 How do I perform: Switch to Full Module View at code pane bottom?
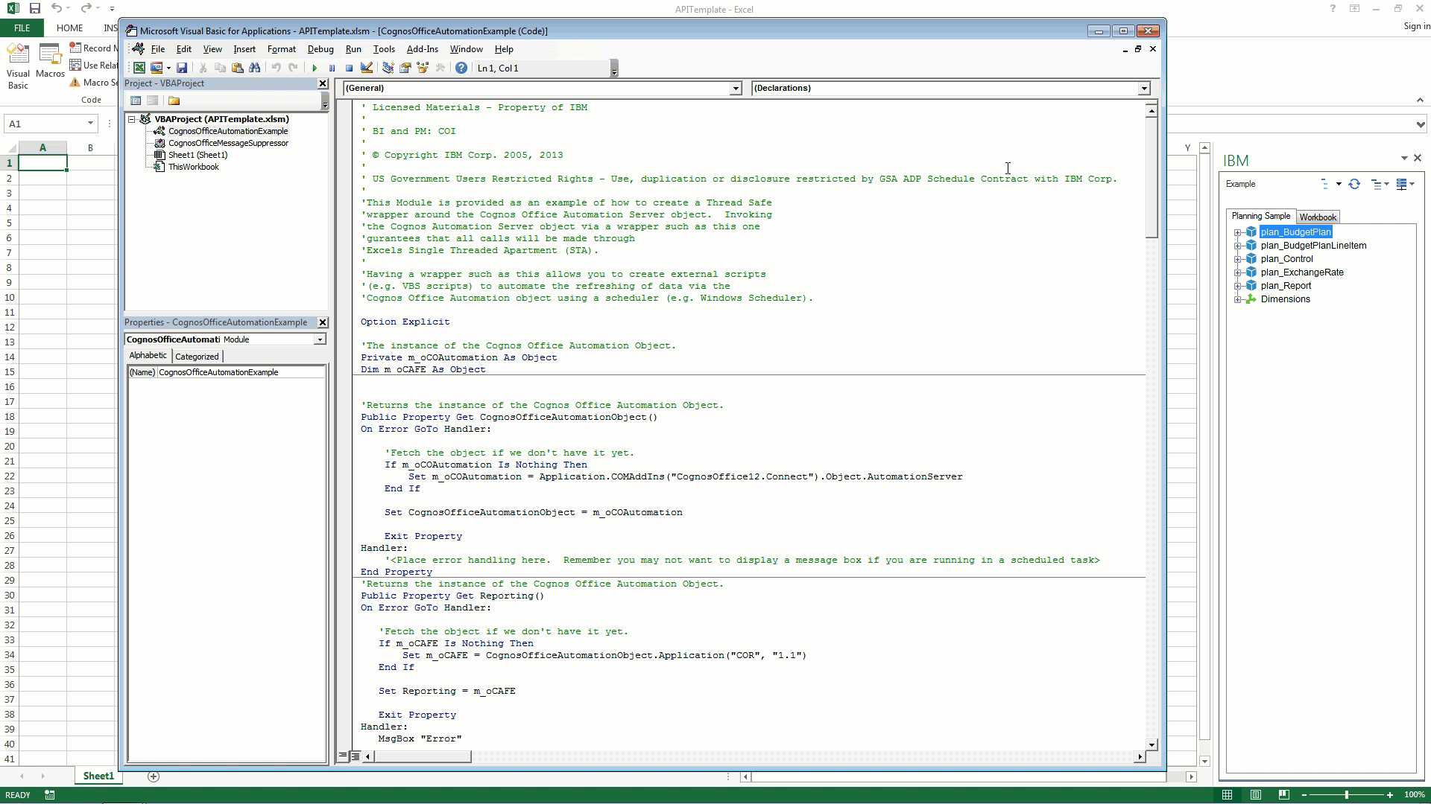tap(356, 756)
